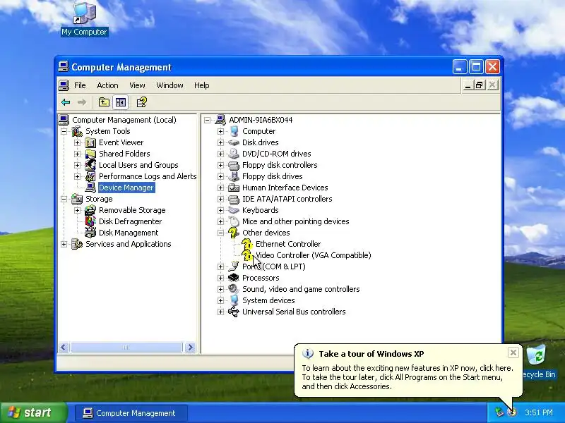The image size is (565, 423).
Task: Click the Event Viewer icon in tree
Action: [x=90, y=143]
